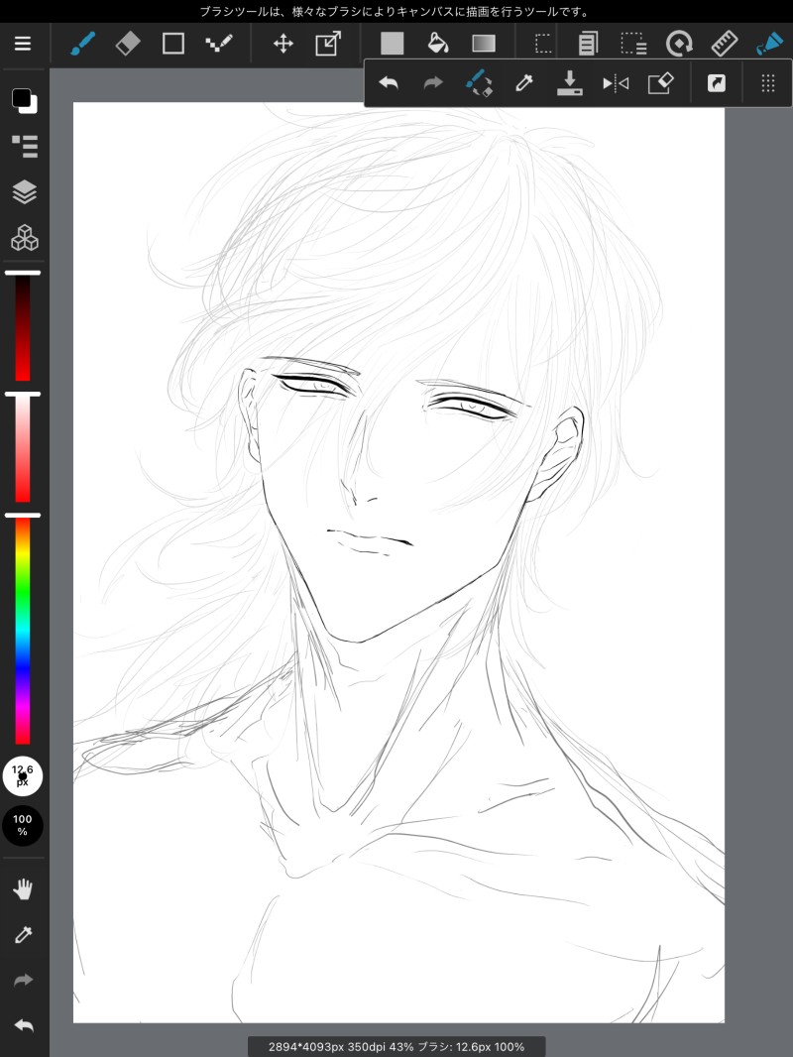Toggle brush/eraser swap in floating toolbar

pyautogui.click(x=479, y=83)
